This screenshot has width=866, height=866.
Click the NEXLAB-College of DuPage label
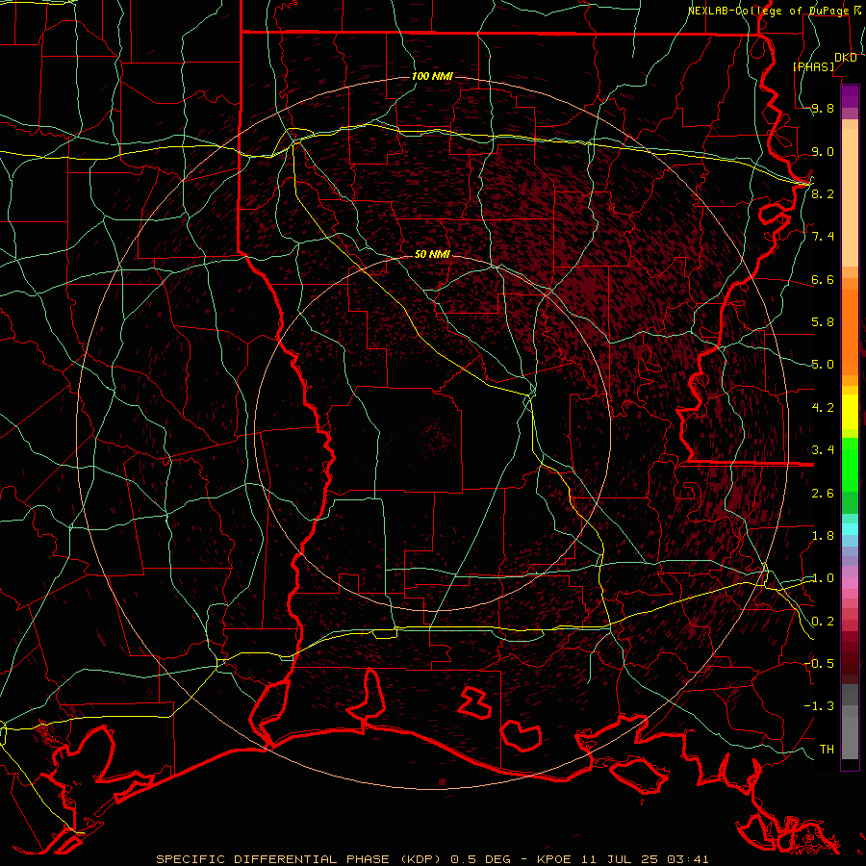(768, 11)
